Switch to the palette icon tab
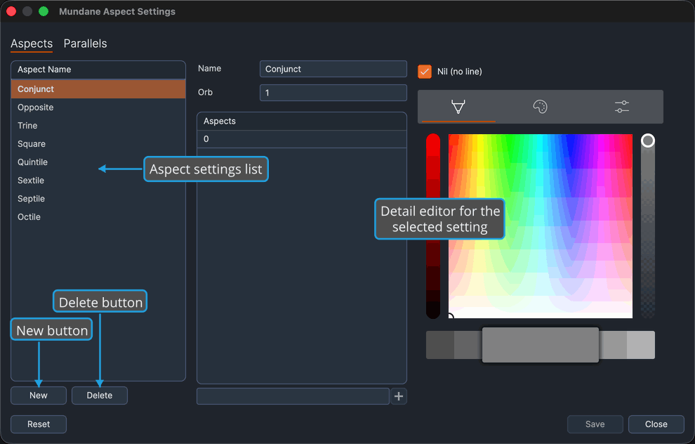Screen dimensions: 695x444 click(x=540, y=107)
